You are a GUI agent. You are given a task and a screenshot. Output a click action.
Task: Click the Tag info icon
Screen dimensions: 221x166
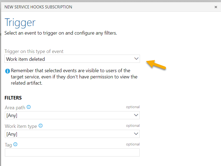point(15,144)
